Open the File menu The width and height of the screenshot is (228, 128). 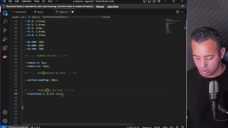tap(10, 1)
